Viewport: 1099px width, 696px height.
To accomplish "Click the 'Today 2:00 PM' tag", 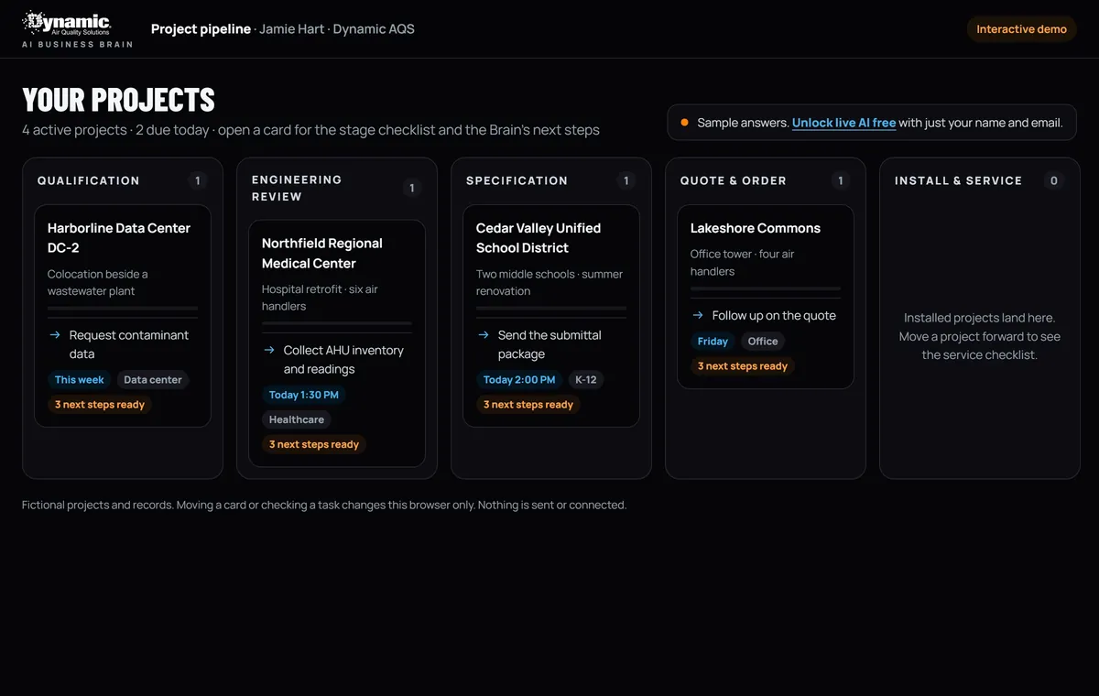I will click(519, 380).
